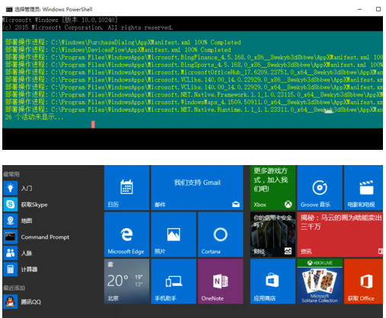Click '我们支持 Gmail' text on mail tile
Viewport: 386px width, 318px height.
coord(197,183)
